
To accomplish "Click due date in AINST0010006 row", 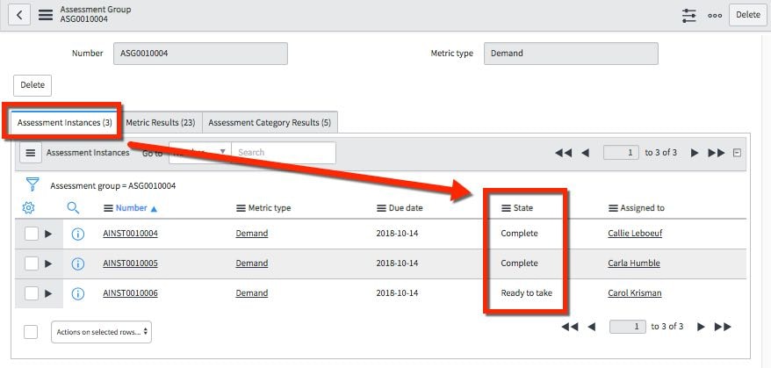I will (x=397, y=293).
